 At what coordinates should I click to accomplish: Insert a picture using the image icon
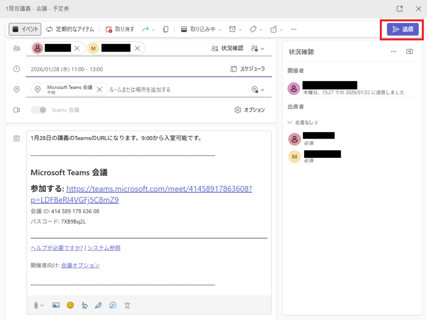pyautogui.click(x=56, y=305)
